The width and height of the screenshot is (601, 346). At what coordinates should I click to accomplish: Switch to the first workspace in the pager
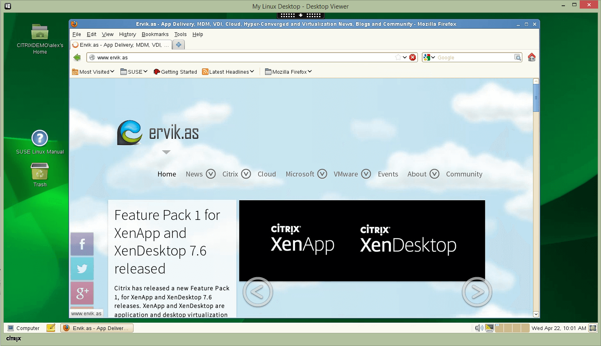[x=499, y=328]
